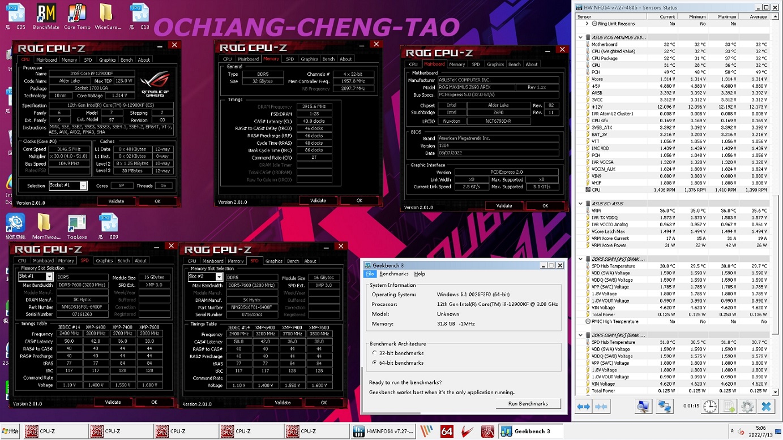Show hidden system tray icons
This screenshot has height=440, width=783.
point(731,432)
